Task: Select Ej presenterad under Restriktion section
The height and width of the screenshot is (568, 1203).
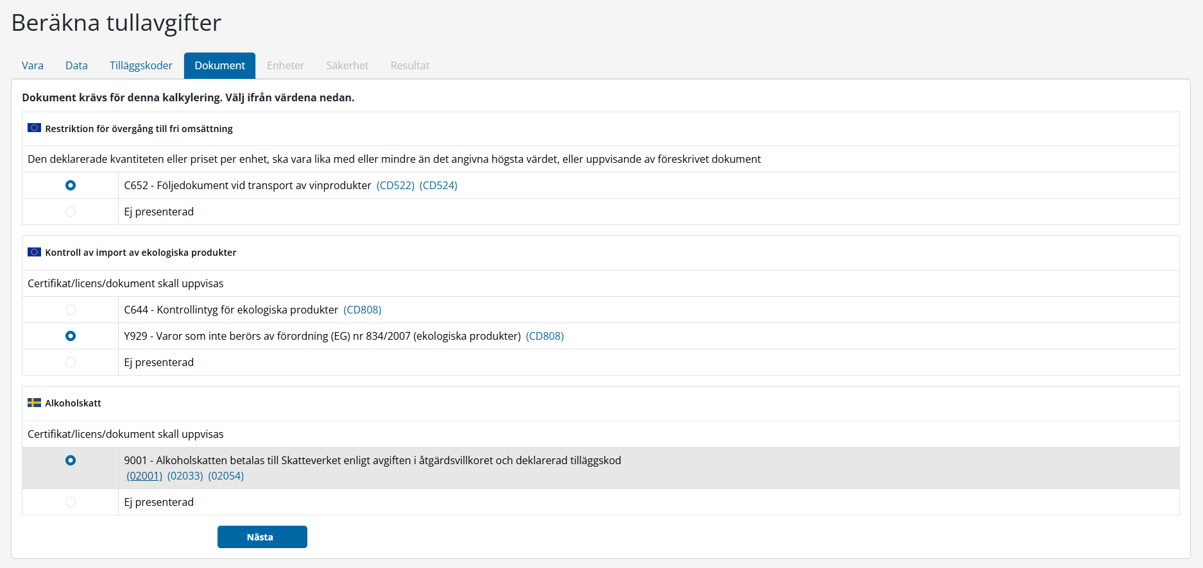Action: tap(71, 212)
